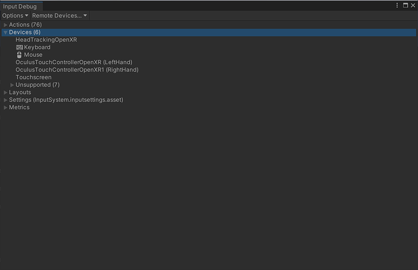Select the Touchscreen device
The image size is (418, 270).
33,77
